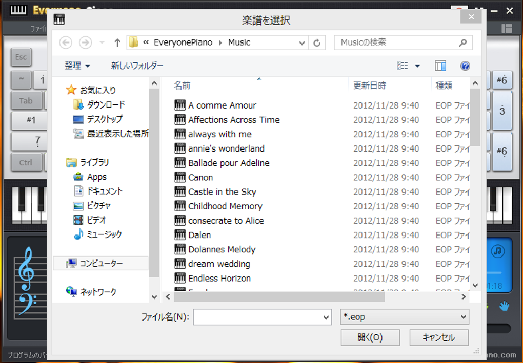The height and width of the screenshot is (363, 523).
Task: Open the help icon
Action: pyautogui.click(x=465, y=66)
